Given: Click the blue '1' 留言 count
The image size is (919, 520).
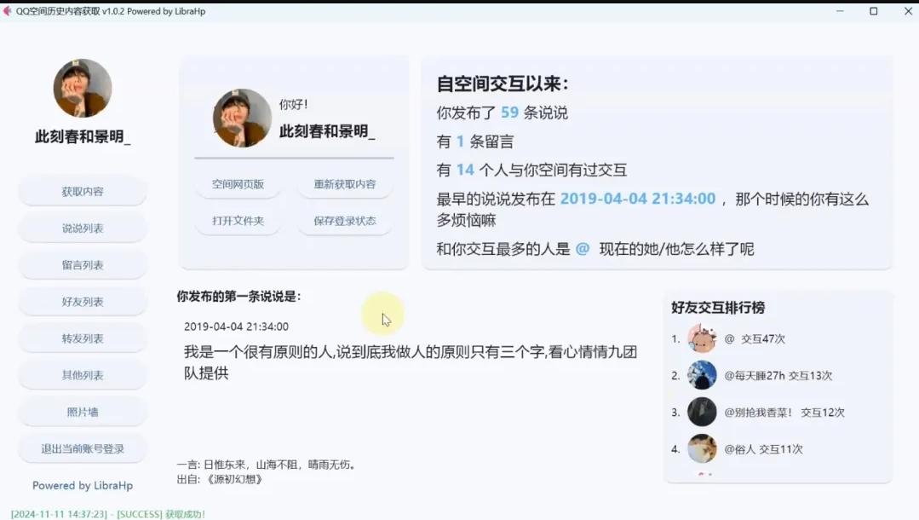Looking at the screenshot, I should (460, 141).
